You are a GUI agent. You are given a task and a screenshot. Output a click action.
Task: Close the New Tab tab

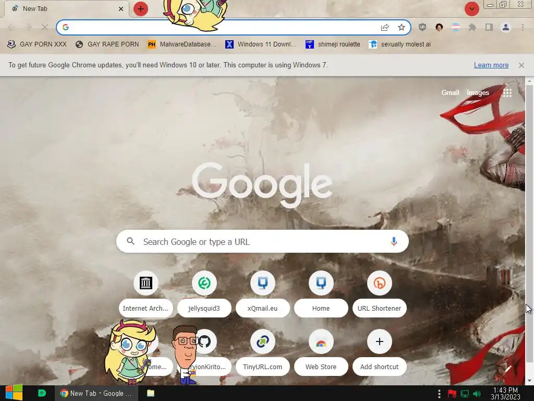(121, 9)
